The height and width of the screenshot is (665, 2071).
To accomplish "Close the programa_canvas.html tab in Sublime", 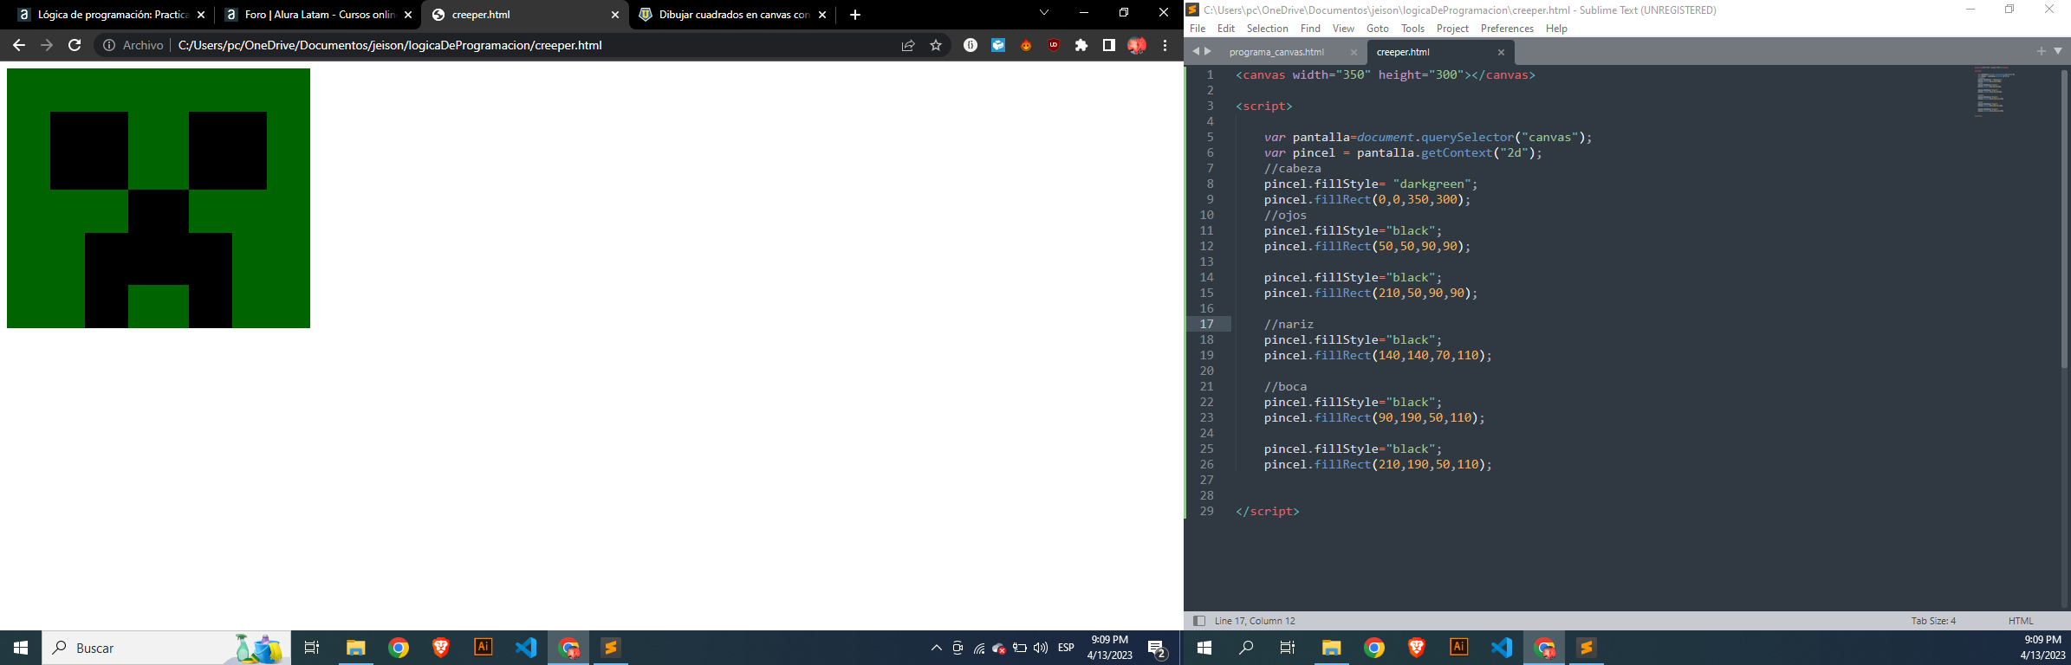I will [1354, 52].
